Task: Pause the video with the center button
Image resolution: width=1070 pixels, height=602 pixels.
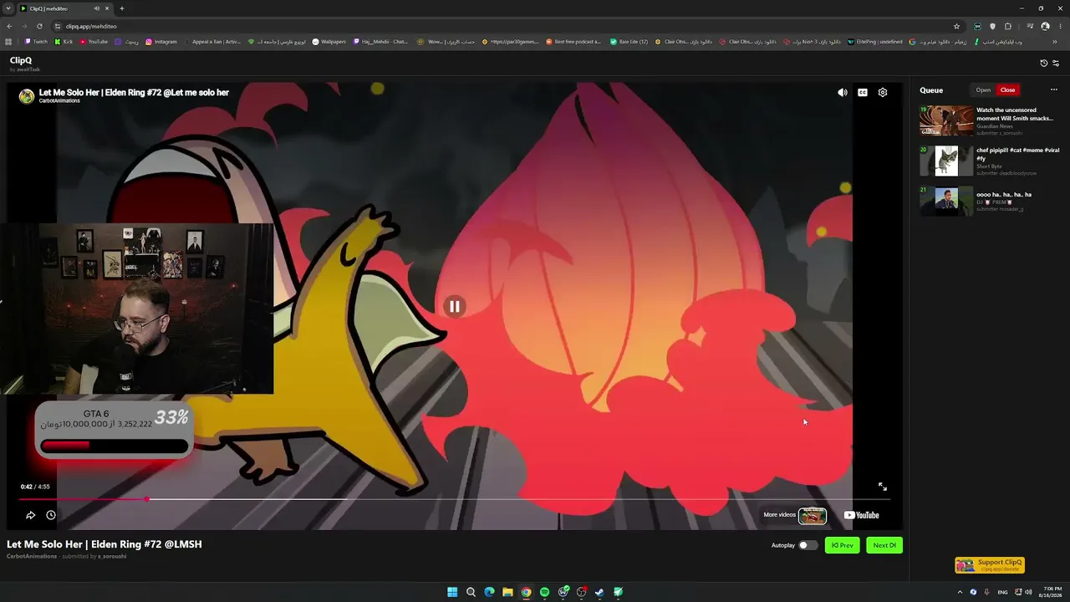Action: pyautogui.click(x=454, y=306)
